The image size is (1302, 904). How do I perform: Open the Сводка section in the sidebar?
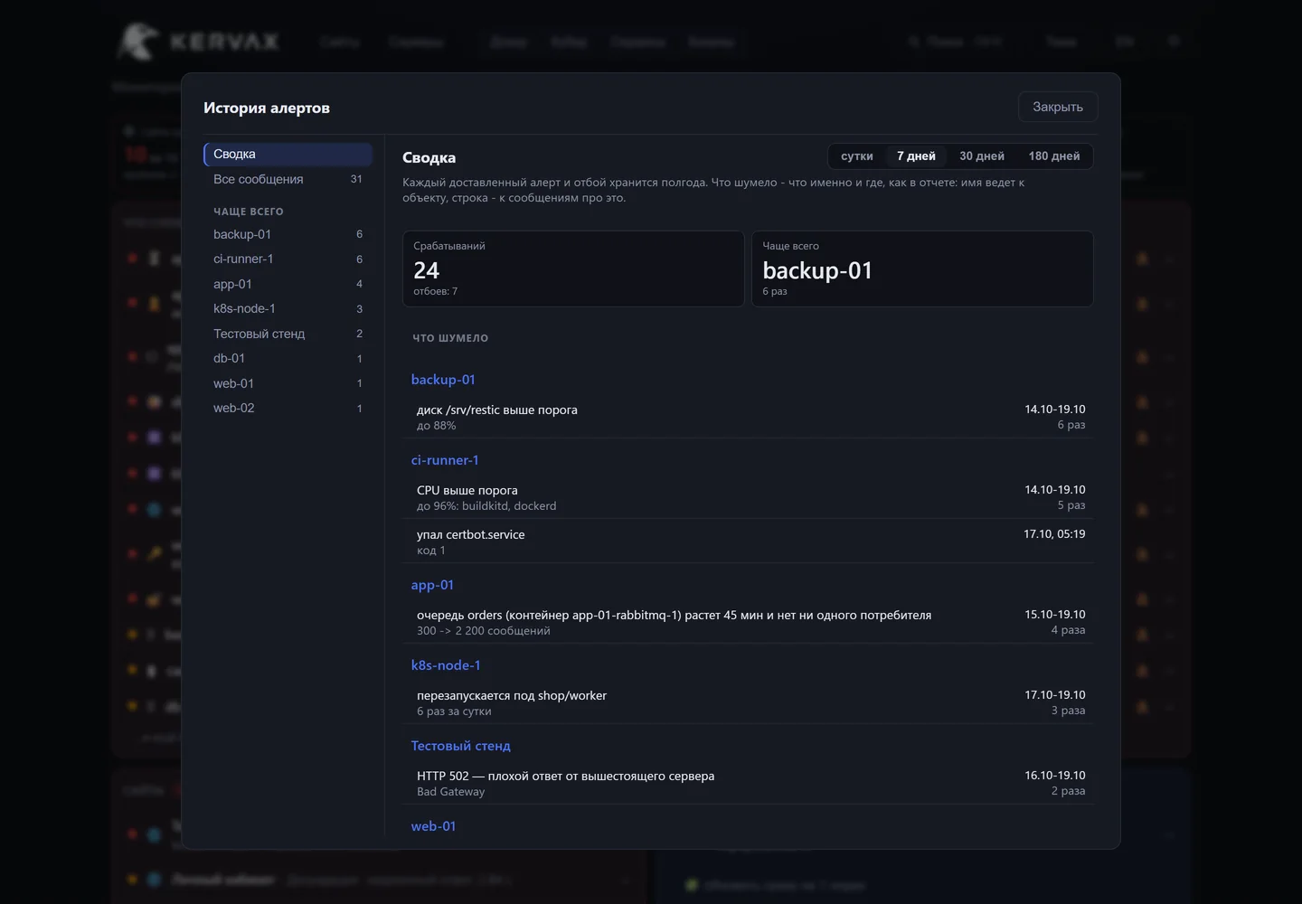pos(288,155)
